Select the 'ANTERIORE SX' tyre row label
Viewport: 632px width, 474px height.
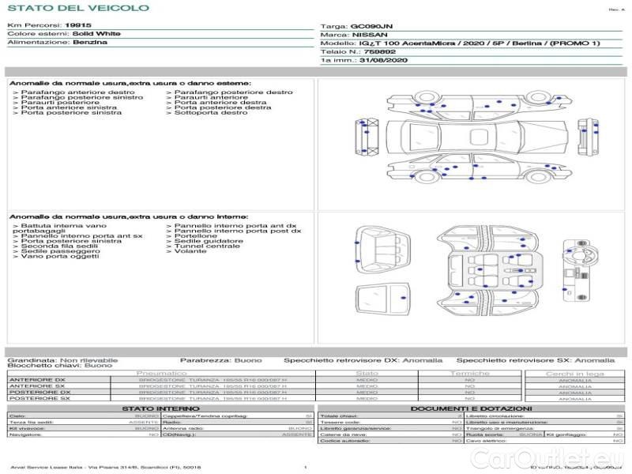click(37, 386)
